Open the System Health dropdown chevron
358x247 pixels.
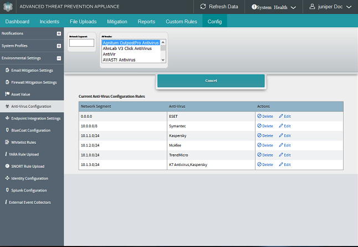(293, 8)
